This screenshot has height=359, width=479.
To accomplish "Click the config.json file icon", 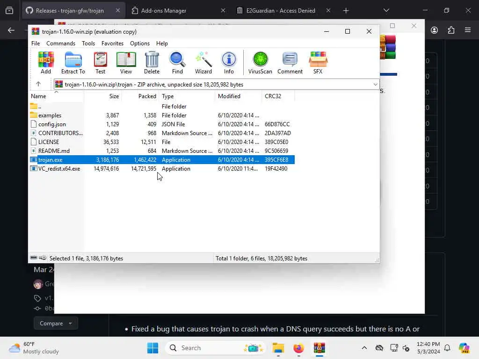I will tap(34, 124).
